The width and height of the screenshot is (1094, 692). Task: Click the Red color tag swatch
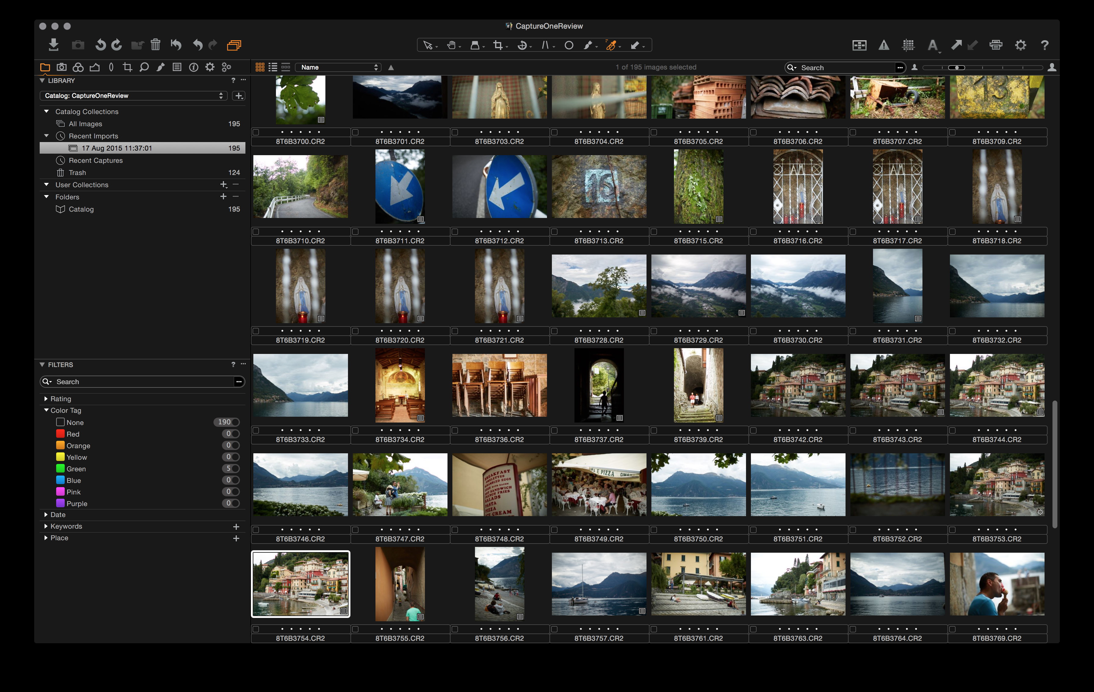click(60, 434)
